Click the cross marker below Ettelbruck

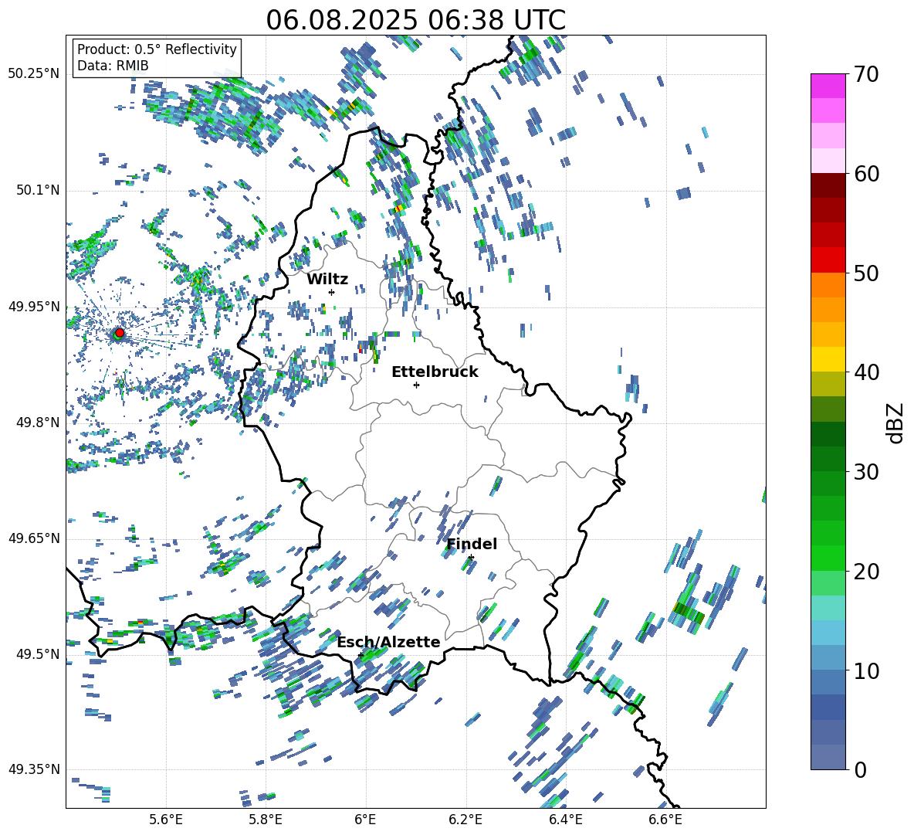[416, 385]
